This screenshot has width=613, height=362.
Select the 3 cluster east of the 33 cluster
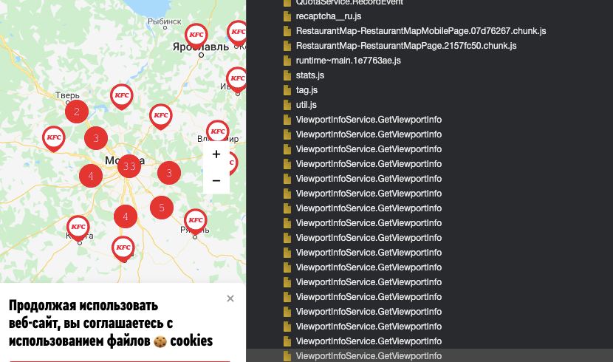pos(169,173)
